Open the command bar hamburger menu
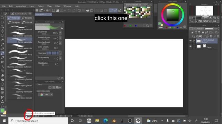Image resolution: width=222 pixels, height=124 pixels. (37, 10)
